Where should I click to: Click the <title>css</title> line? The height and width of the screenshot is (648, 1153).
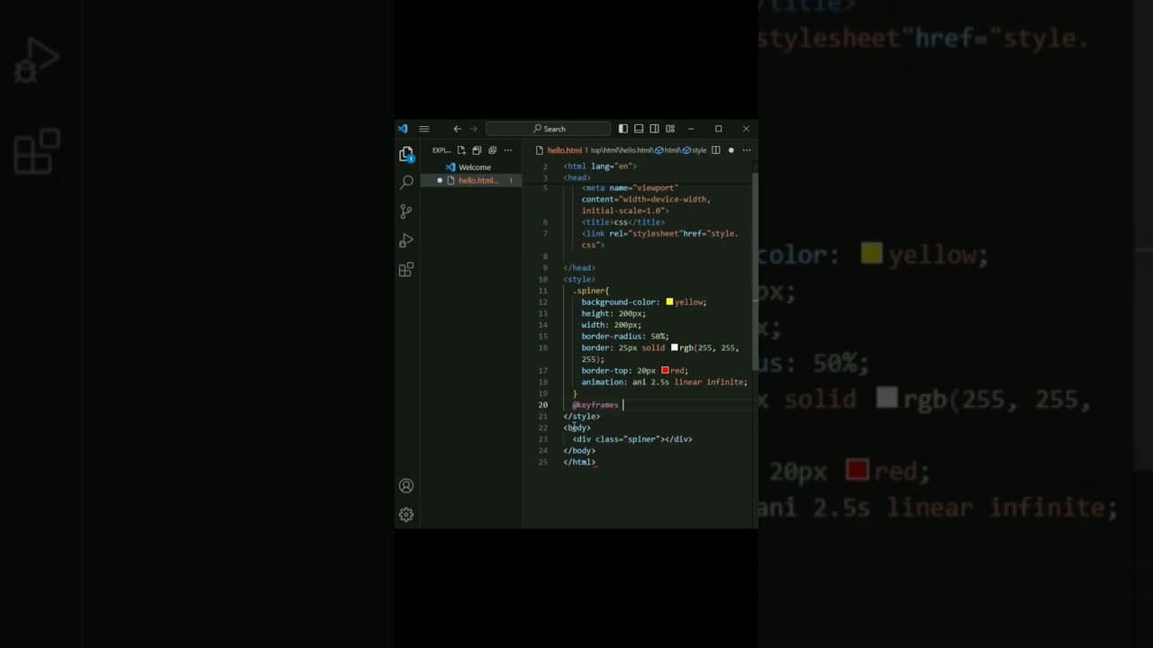point(623,222)
